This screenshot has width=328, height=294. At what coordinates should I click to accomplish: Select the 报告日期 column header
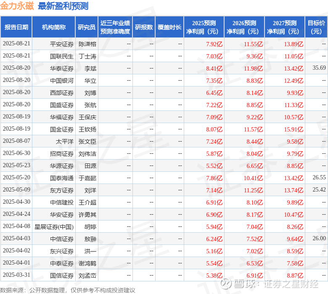click(16, 27)
